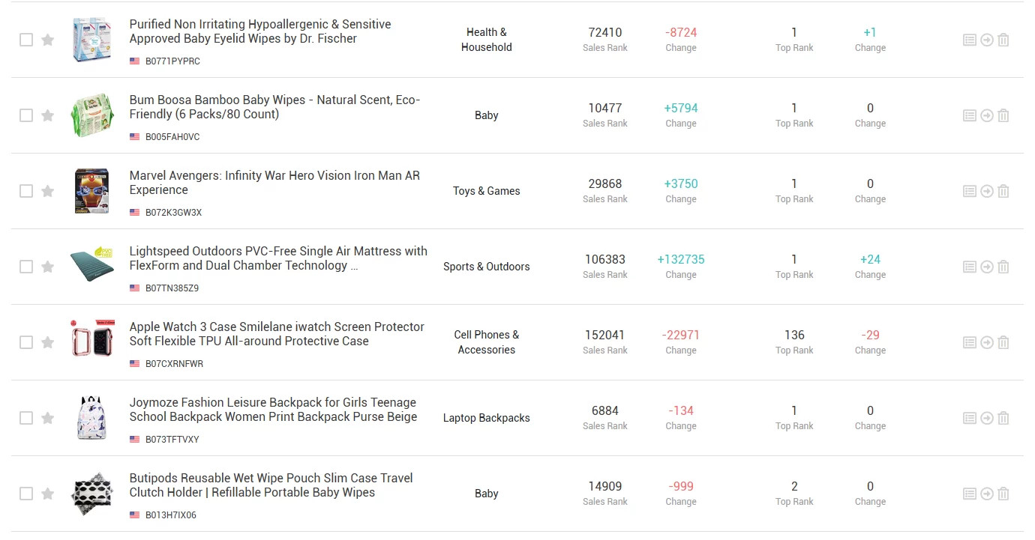Screen dimensions: 1035x540
Task: Star the Marvel Avengers Iron Man AR product
Action: [x=48, y=191]
